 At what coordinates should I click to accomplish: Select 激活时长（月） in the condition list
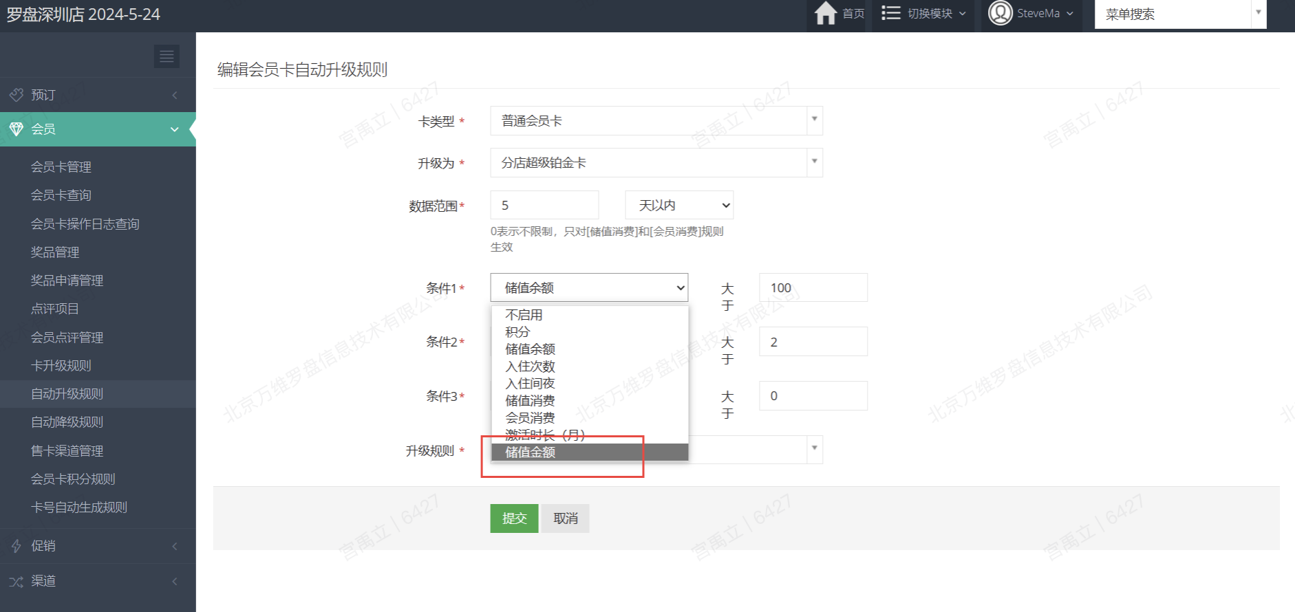click(x=590, y=435)
